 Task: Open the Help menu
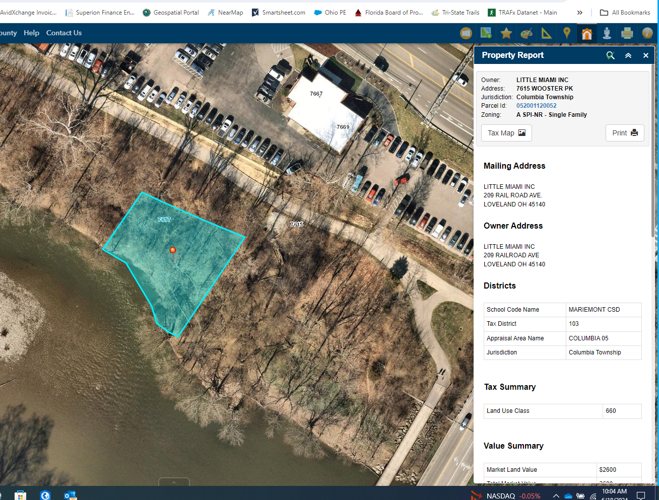(31, 33)
